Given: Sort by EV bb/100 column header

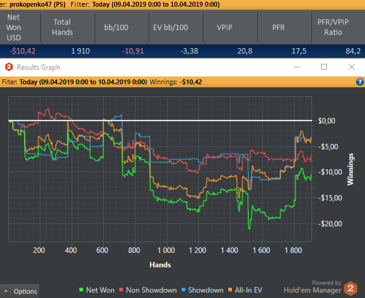Looking at the screenshot, I should (x=170, y=27).
